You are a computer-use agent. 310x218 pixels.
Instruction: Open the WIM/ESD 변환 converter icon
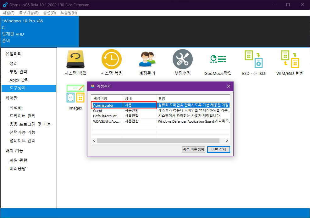(290, 59)
